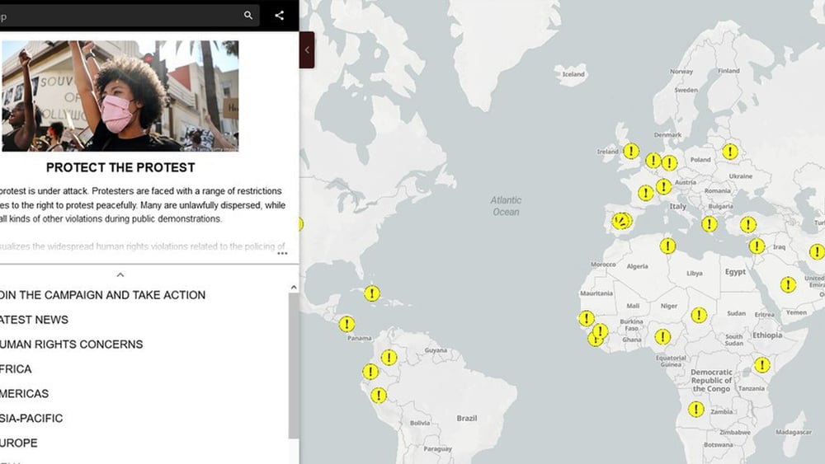This screenshot has height=464, width=825.
Task: Click the search magnifier icon
Action: click(248, 15)
